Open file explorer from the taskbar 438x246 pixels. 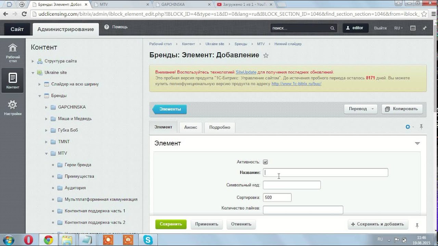coord(67,240)
